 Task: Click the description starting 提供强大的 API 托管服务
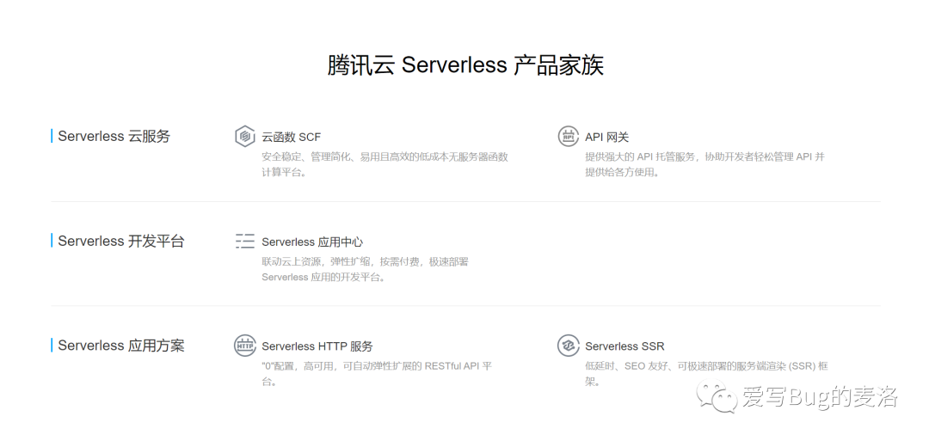pos(704,165)
